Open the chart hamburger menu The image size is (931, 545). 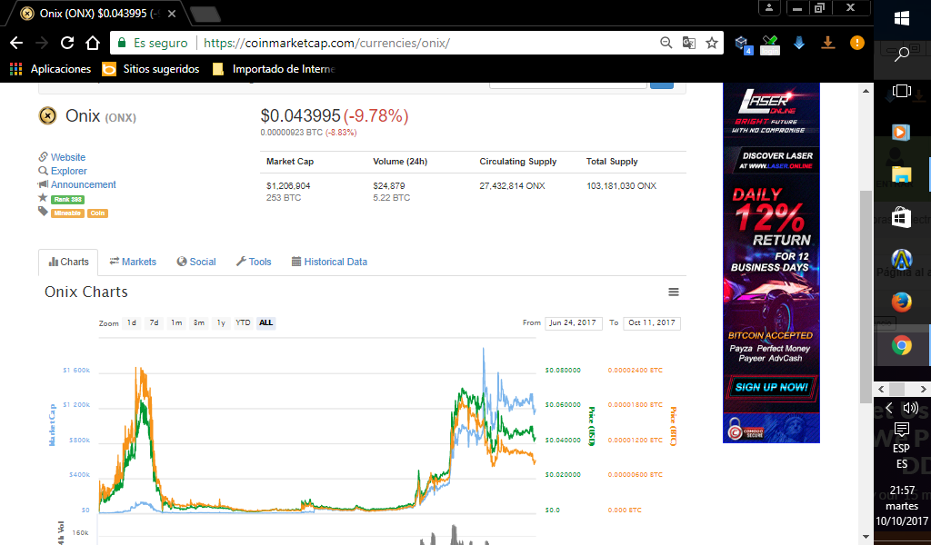674,292
